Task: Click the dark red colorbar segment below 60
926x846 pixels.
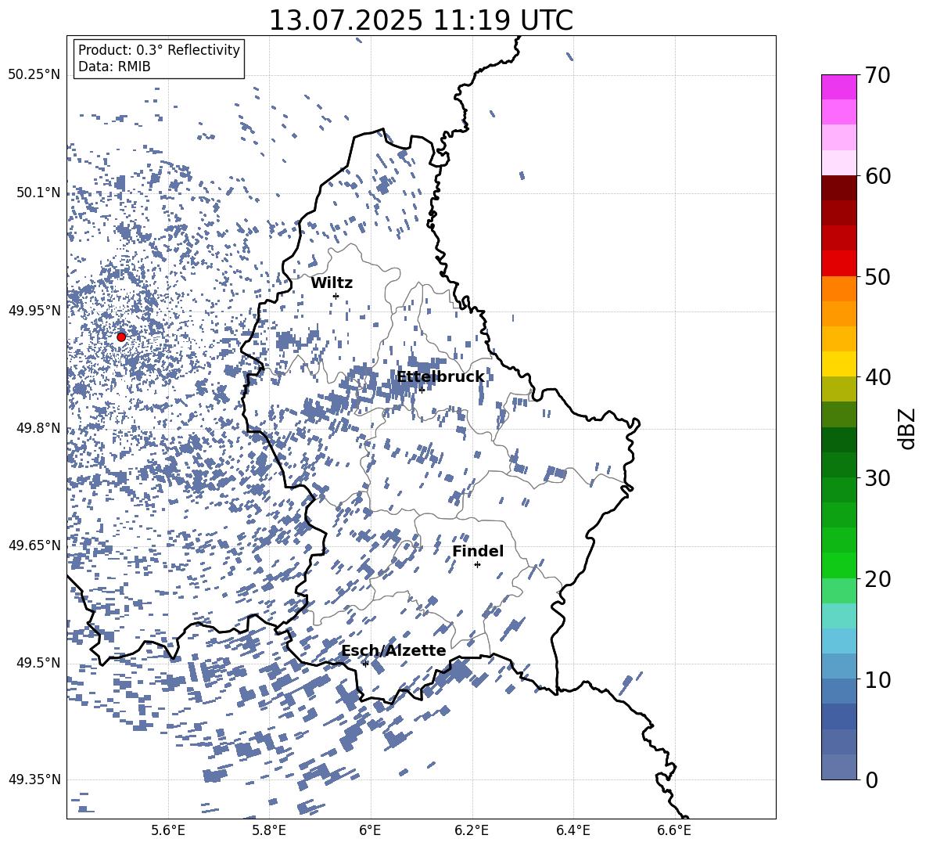Action: tap(838, 189)
